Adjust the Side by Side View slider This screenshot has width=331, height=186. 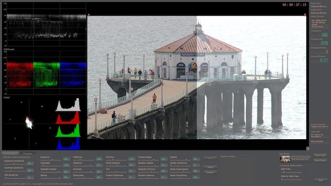click(291, 179)
